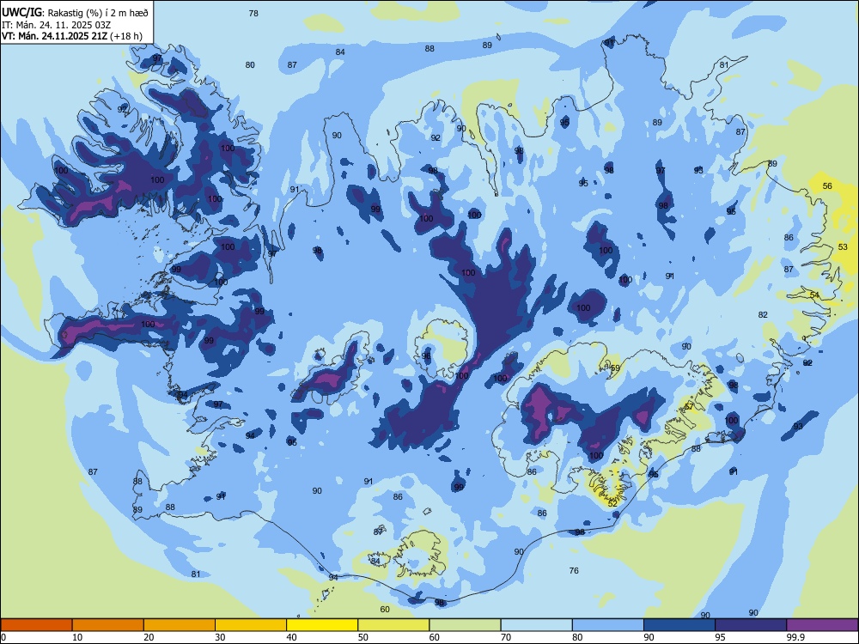Click the humidity value "53" on the map
This screenshot has width=859, height=644.
(843, 247)
